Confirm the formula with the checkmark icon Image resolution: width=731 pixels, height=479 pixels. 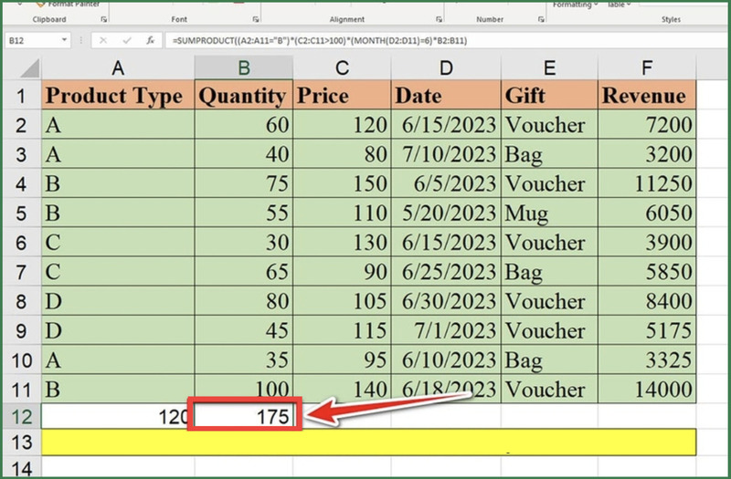coord(127,40)
